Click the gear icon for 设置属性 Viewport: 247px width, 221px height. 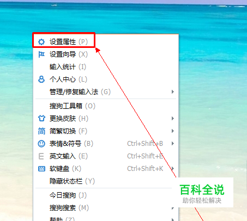coord(41,42)
